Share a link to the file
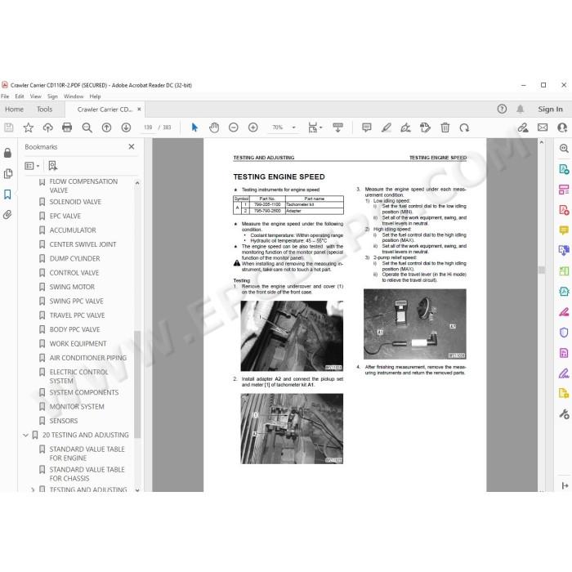572x572 pixels. click(523, 127)
